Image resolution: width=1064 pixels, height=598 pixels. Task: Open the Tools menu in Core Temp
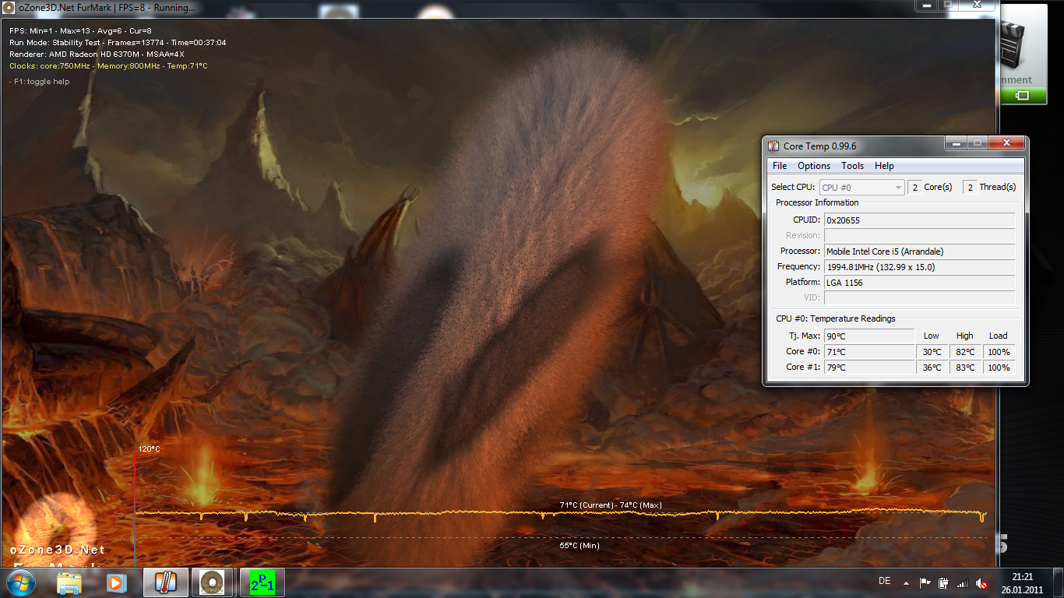tap(852, 166)
